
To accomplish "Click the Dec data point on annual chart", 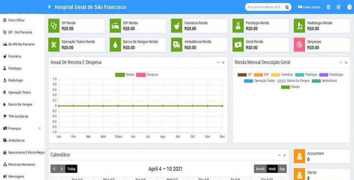I will 222,106.
